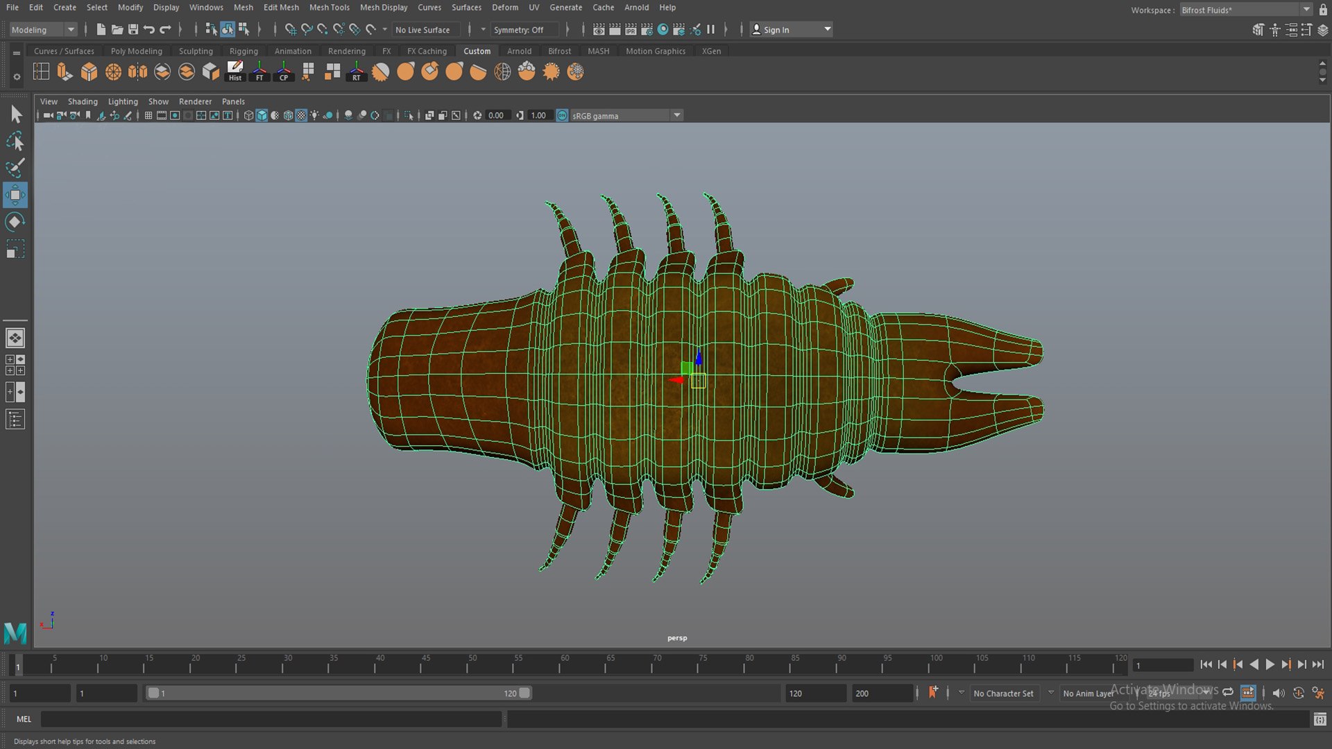Viewport: 1332px width, 749px height.
Task: Switch to the Poly Modeling shelf tab
Action: pyautogui.click(x=136, y=51)
